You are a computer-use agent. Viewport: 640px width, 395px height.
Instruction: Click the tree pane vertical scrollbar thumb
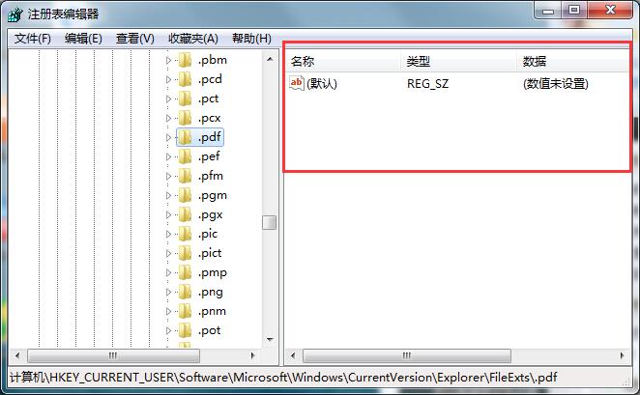coord(270,222)
